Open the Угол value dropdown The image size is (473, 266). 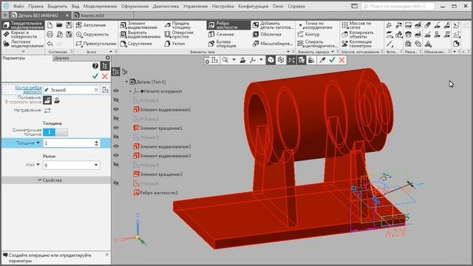click(x=96, y=165)
